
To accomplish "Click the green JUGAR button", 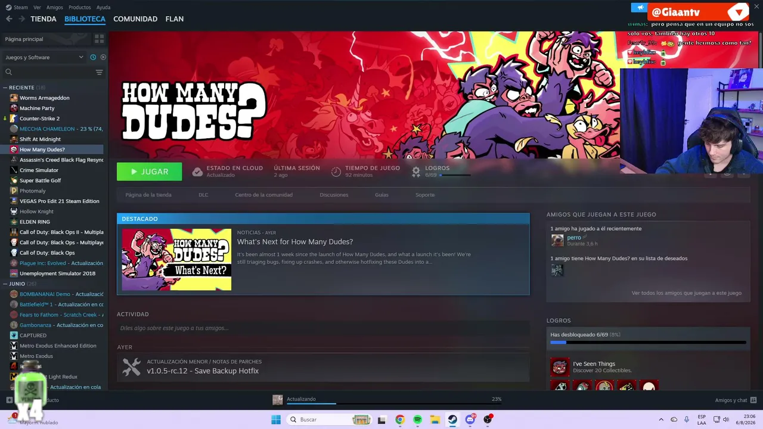I will click(x=150, y=172).
